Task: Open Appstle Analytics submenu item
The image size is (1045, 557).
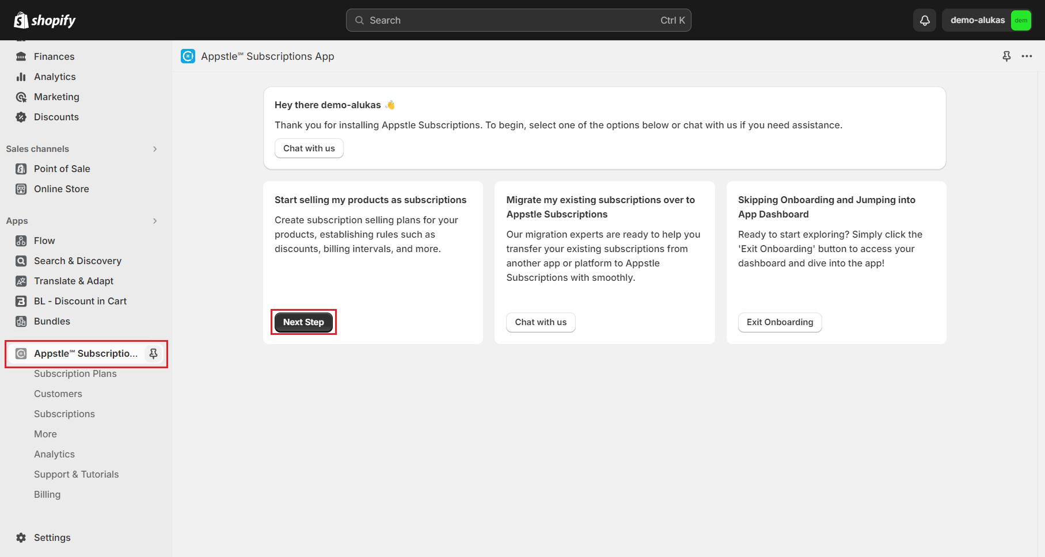Action: pos(55,454)
